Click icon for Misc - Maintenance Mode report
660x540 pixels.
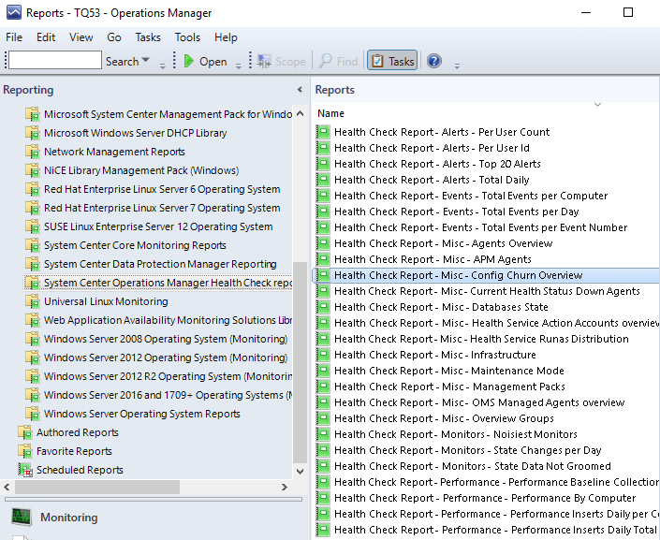[323, 371]
